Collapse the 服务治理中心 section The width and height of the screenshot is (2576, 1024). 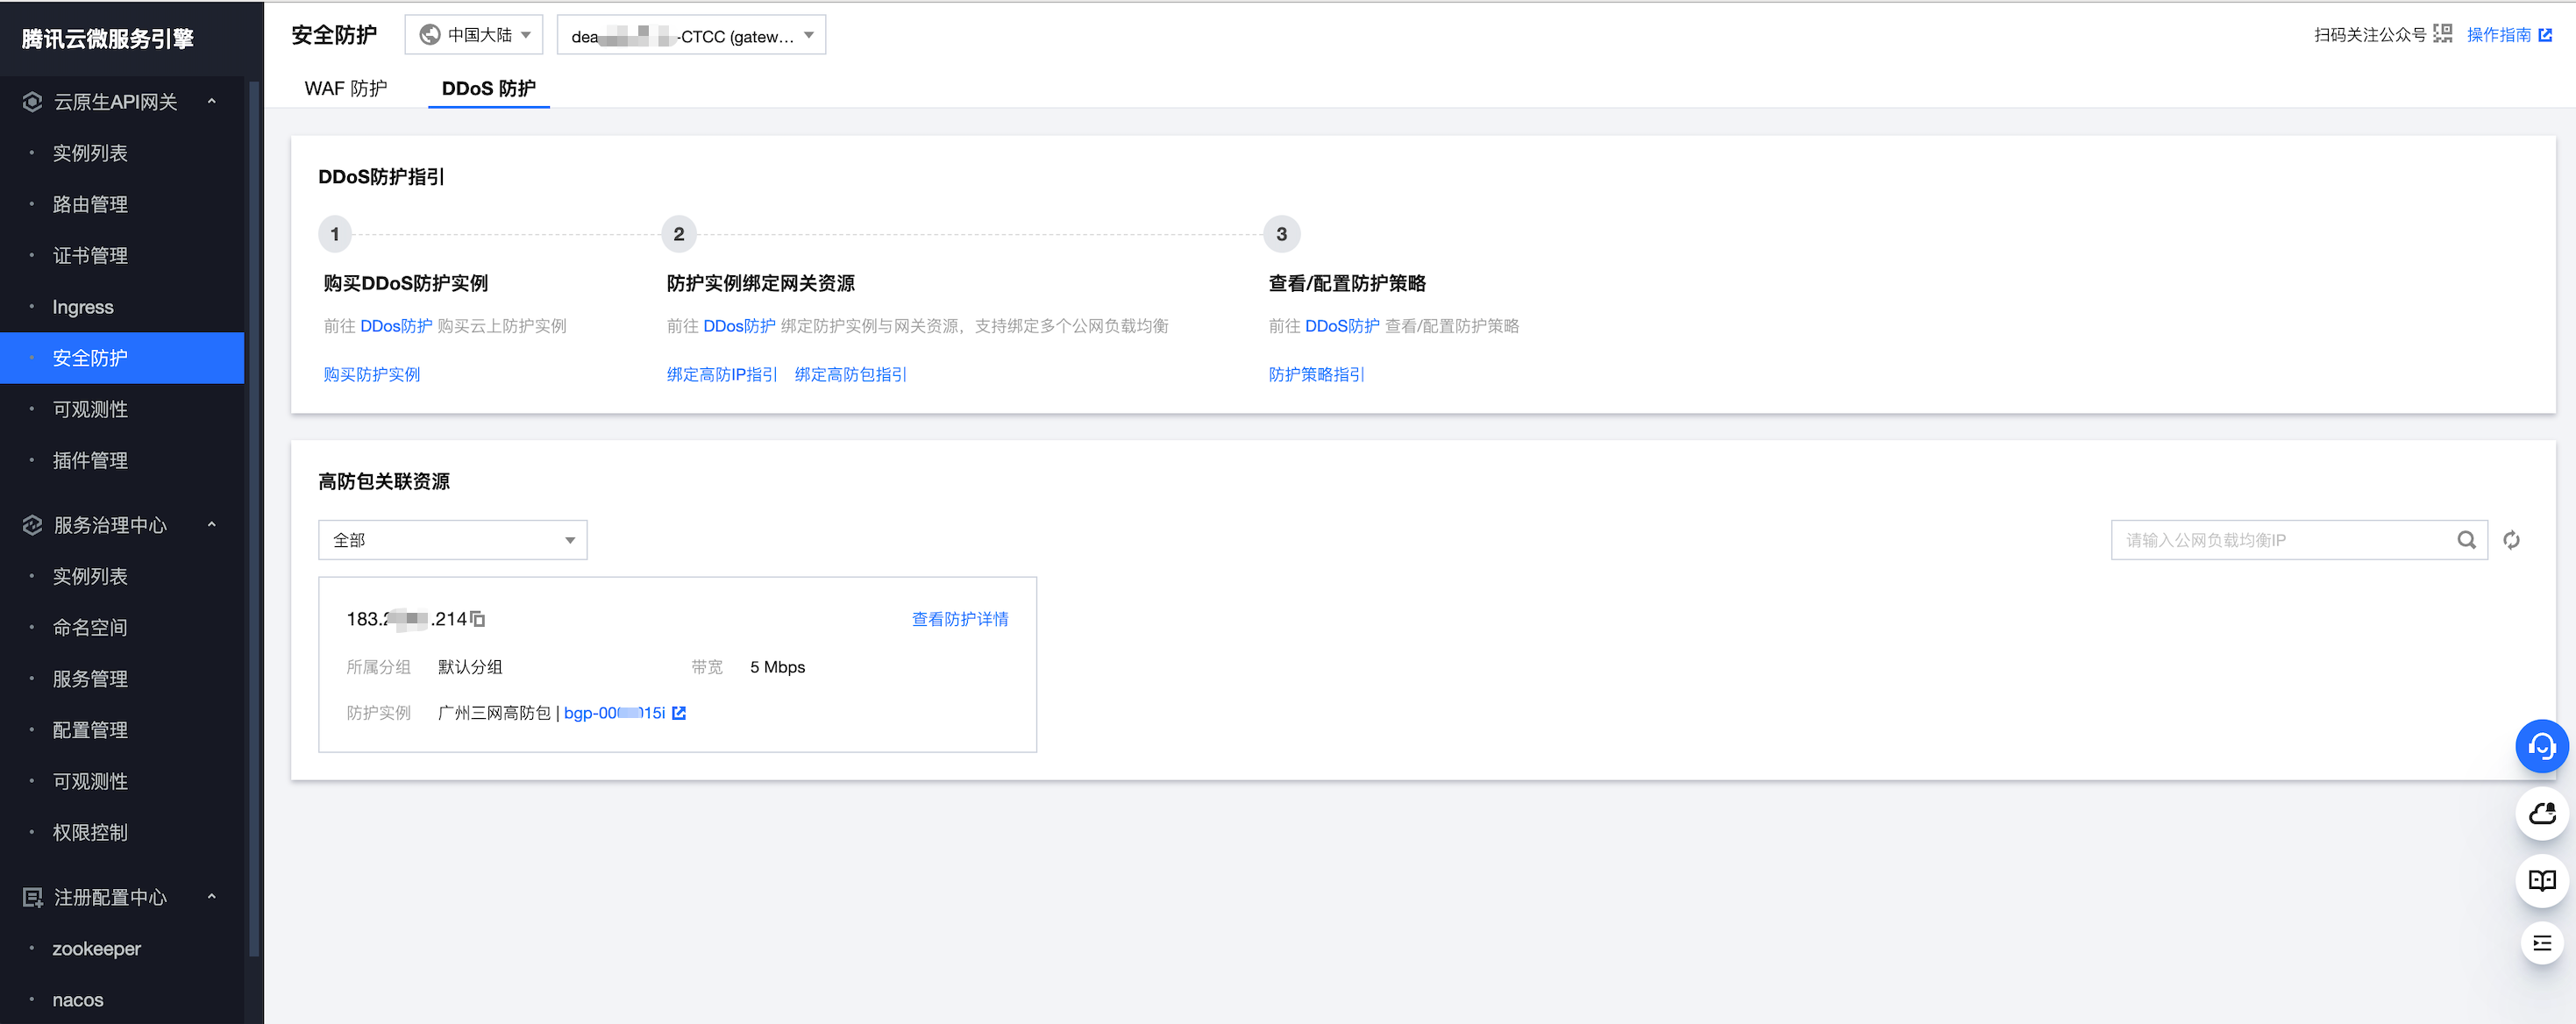point(212,524)
